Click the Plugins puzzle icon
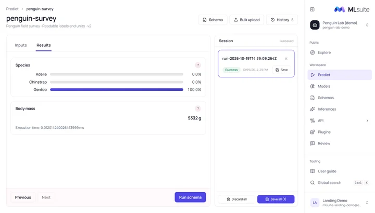The height and width of the screenshot is (213, 375). (312, 132)
